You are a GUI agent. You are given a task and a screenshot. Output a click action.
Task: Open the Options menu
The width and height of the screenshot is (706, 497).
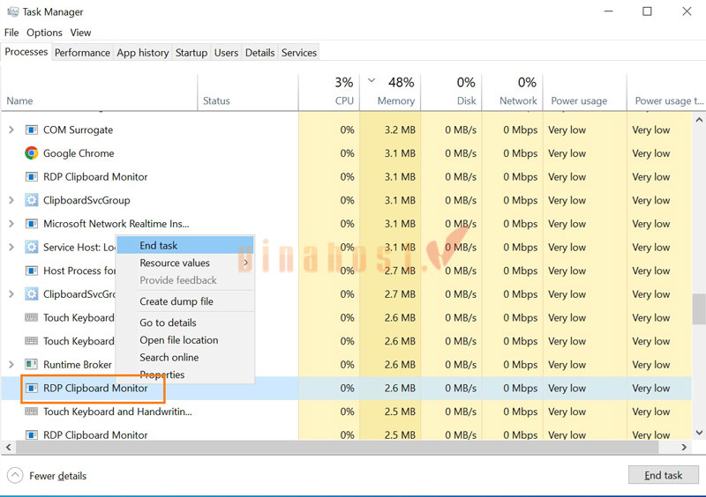44,33
